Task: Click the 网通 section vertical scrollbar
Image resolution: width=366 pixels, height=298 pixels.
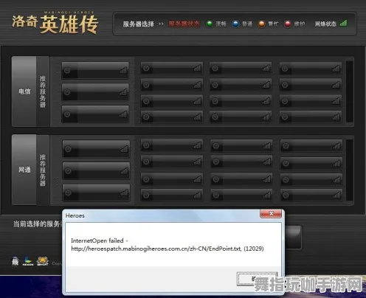Action: tap(350, 170)
